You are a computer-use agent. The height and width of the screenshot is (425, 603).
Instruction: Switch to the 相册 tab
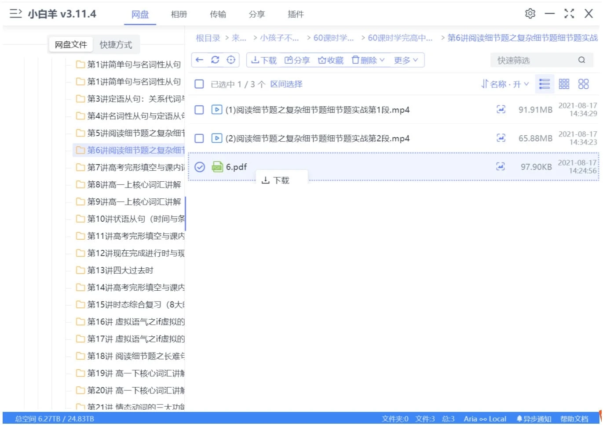[x=179, y=14]
